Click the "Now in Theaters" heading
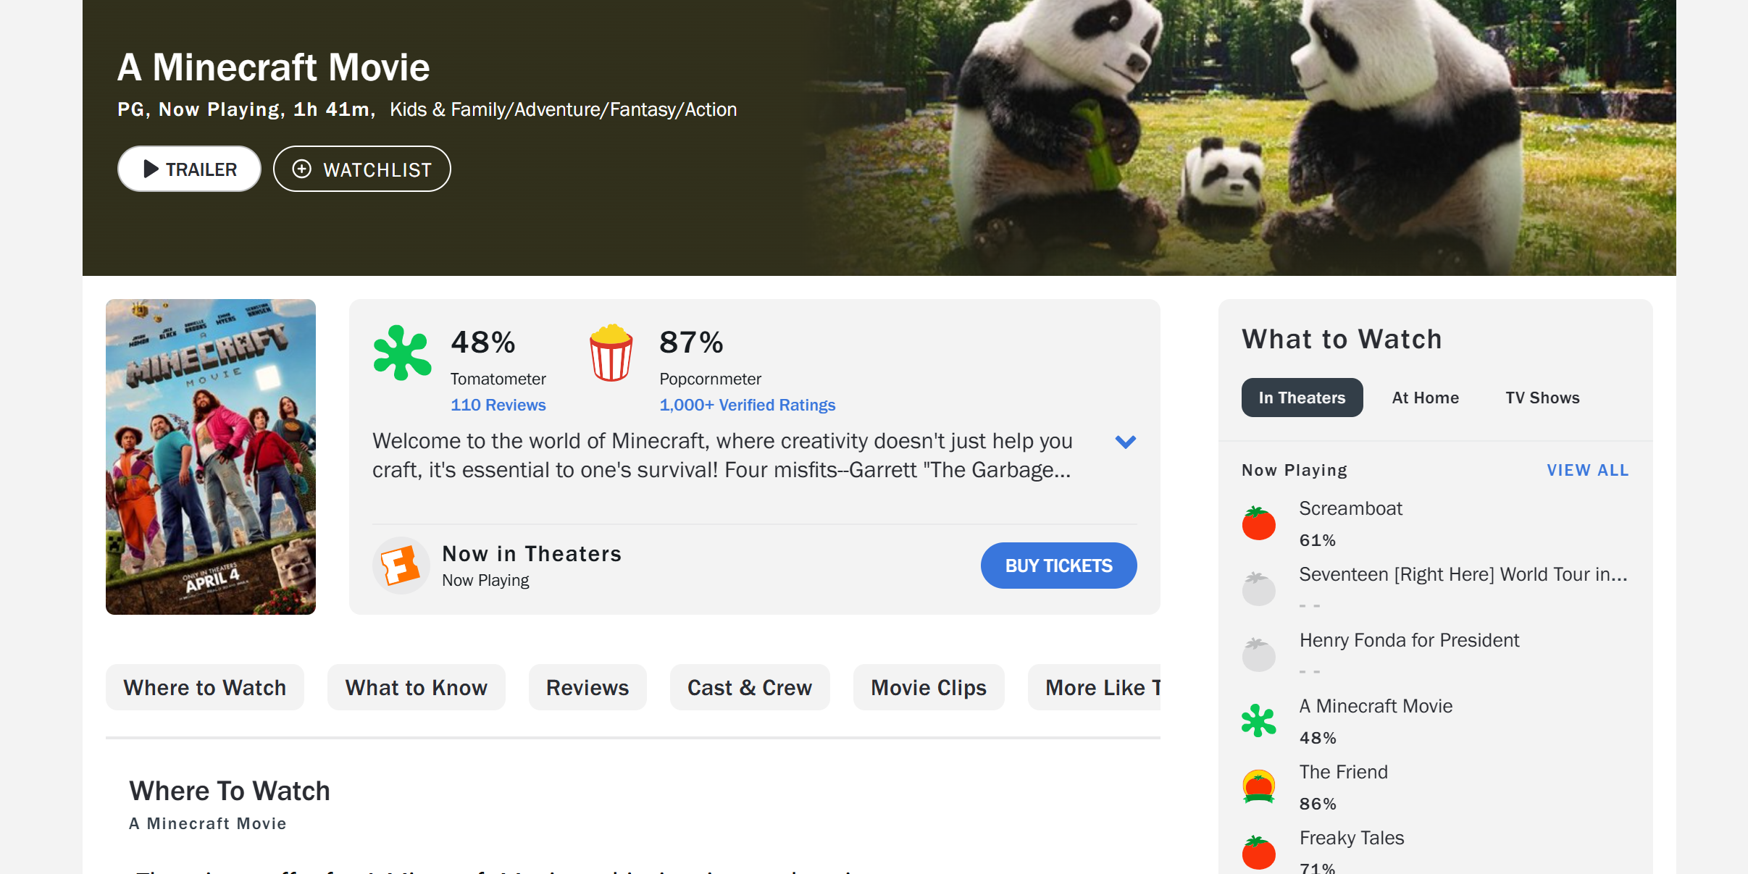The image size is (1748, 874). click(x=532, y=554)
